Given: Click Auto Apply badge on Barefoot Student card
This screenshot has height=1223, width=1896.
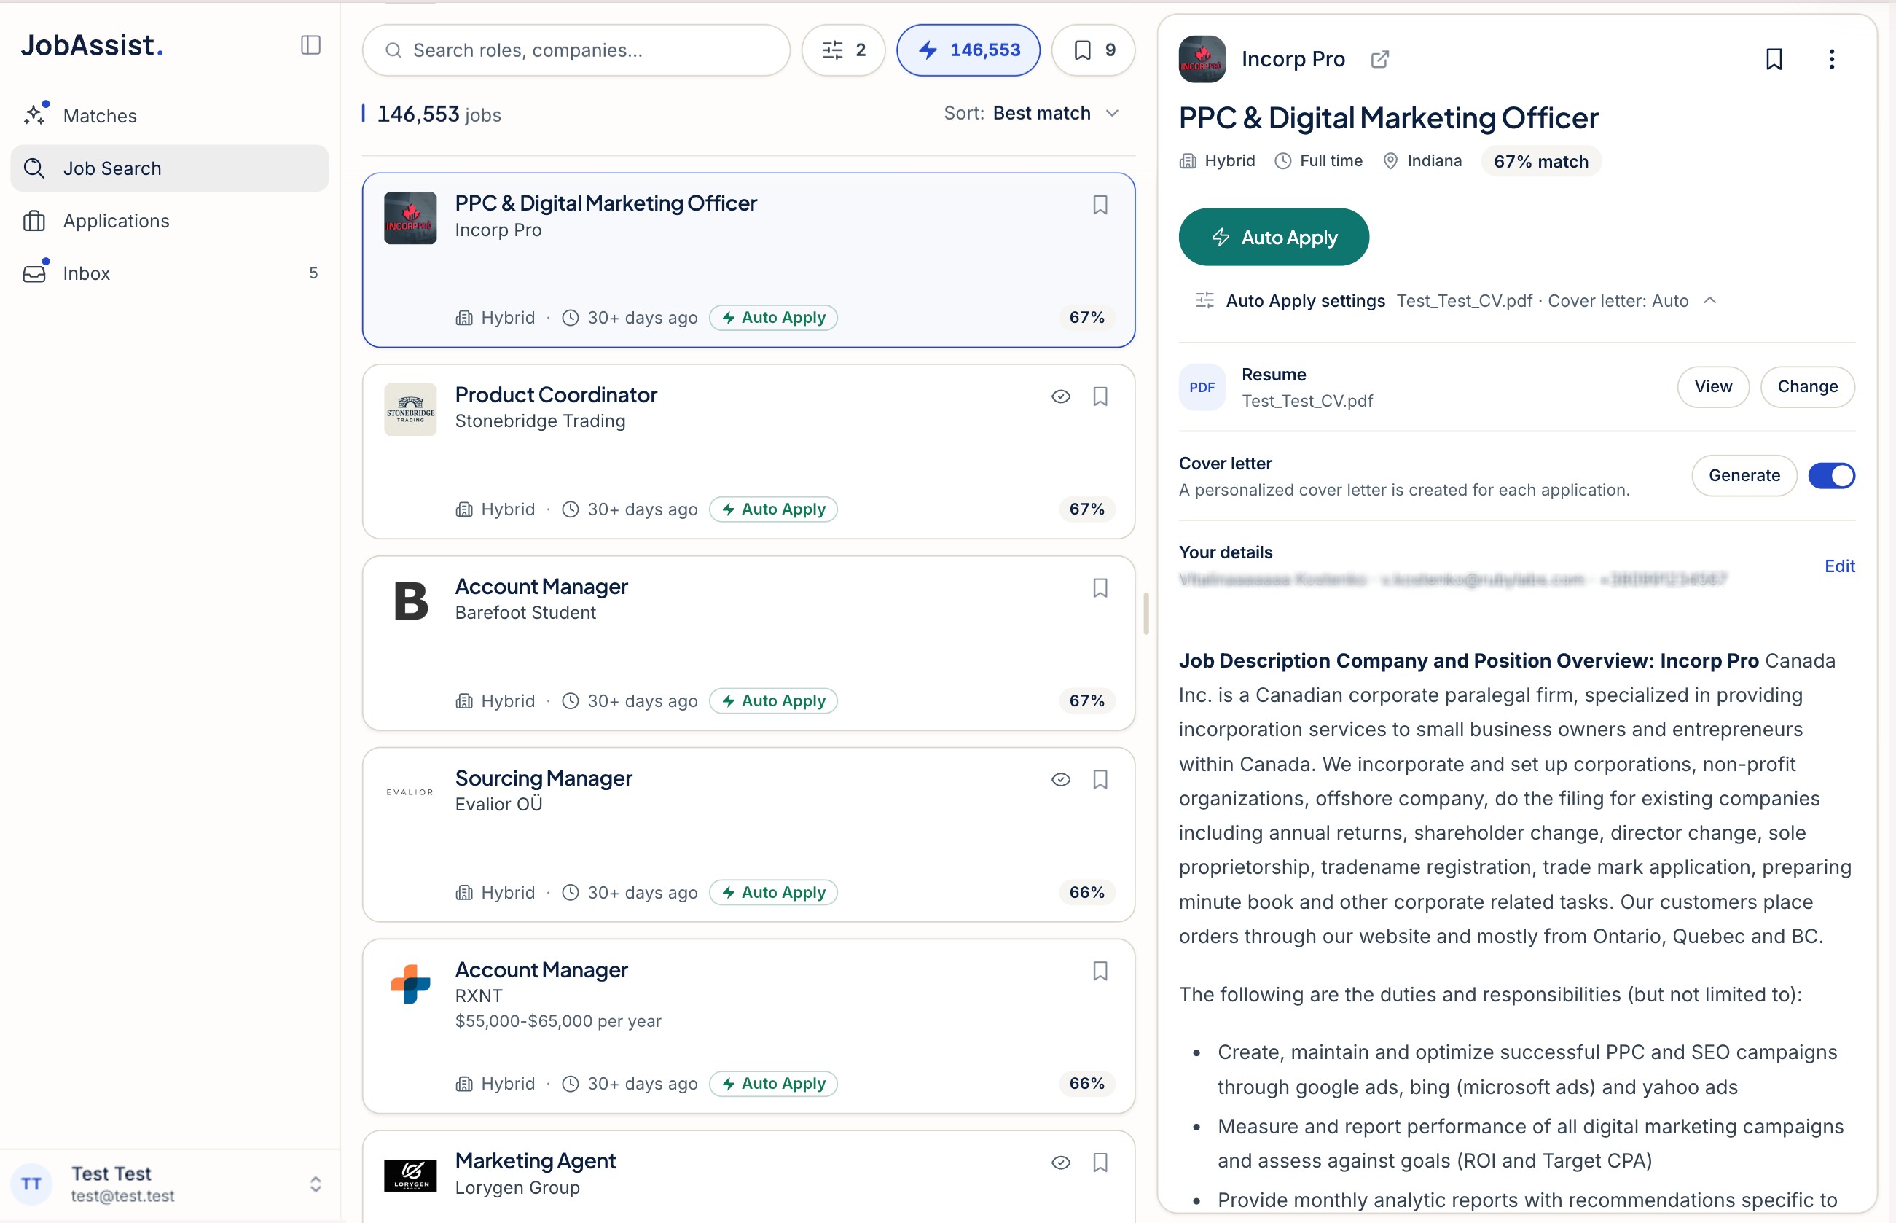Looking at the screenshot, I should 773,700.
